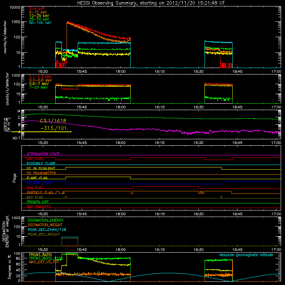This screenshot has width=285, height=285.
Task: Select the 6-12 keV legend label
Action: coord(38,12)
